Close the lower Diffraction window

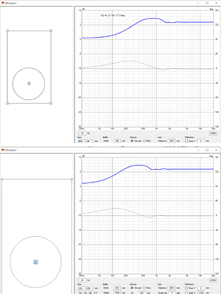tap(216, 150)
